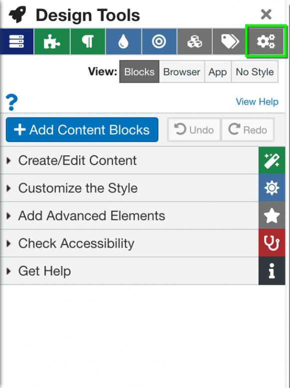290x388 pixels.
Task: Set view to No Style
Action: (255, 72)
